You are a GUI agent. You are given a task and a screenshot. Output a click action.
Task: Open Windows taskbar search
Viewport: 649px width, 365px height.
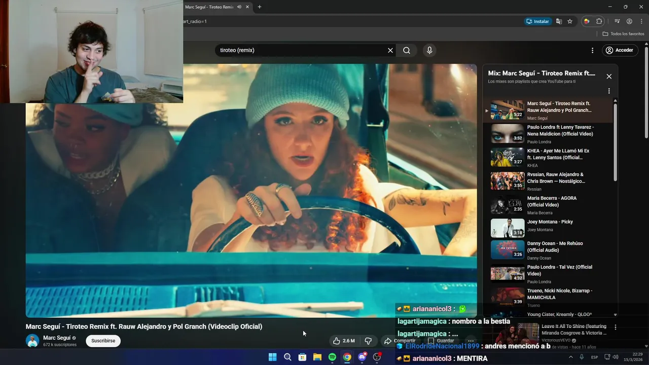287,357
